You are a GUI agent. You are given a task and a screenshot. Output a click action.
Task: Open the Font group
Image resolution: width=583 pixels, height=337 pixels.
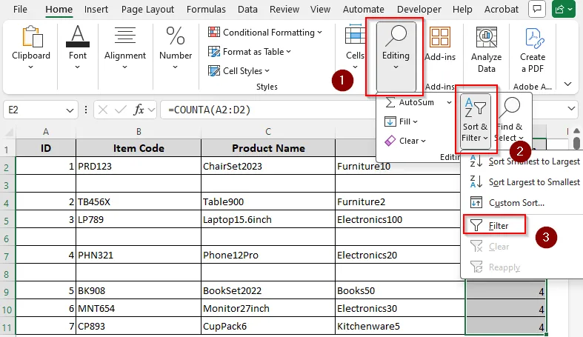(x=77, y=47)
